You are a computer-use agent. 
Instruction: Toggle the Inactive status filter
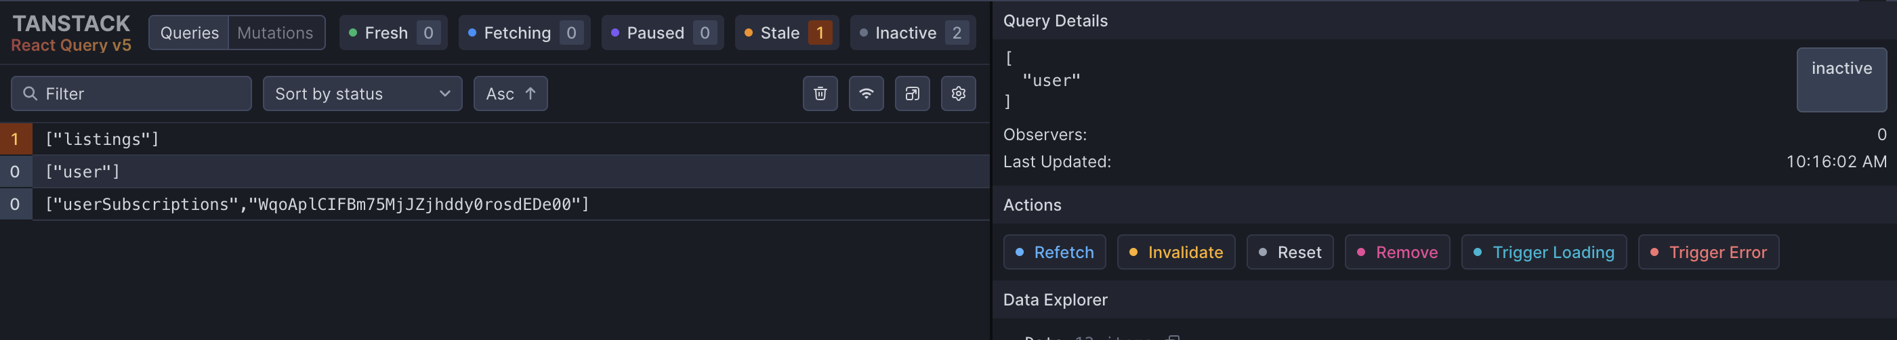click(x=913, y=33)
